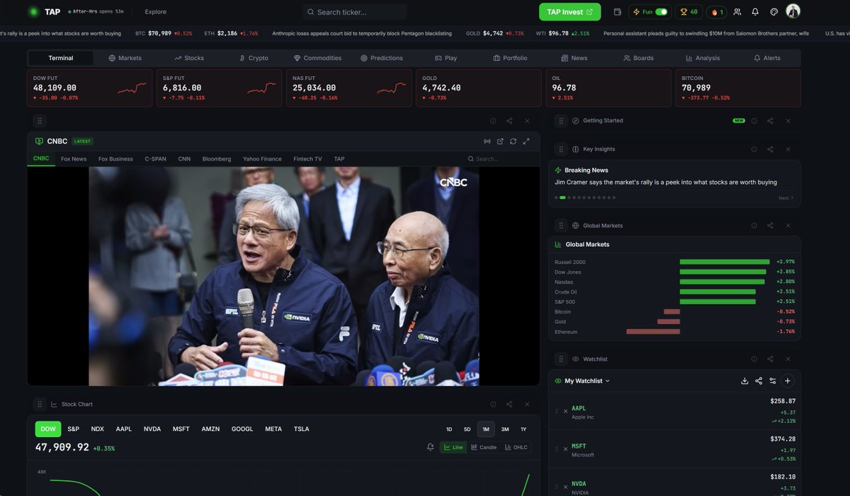The height and width of the screenshot is (496, 850).
Task: Toggle the Fun mode switch
Action: coord(662,12)
